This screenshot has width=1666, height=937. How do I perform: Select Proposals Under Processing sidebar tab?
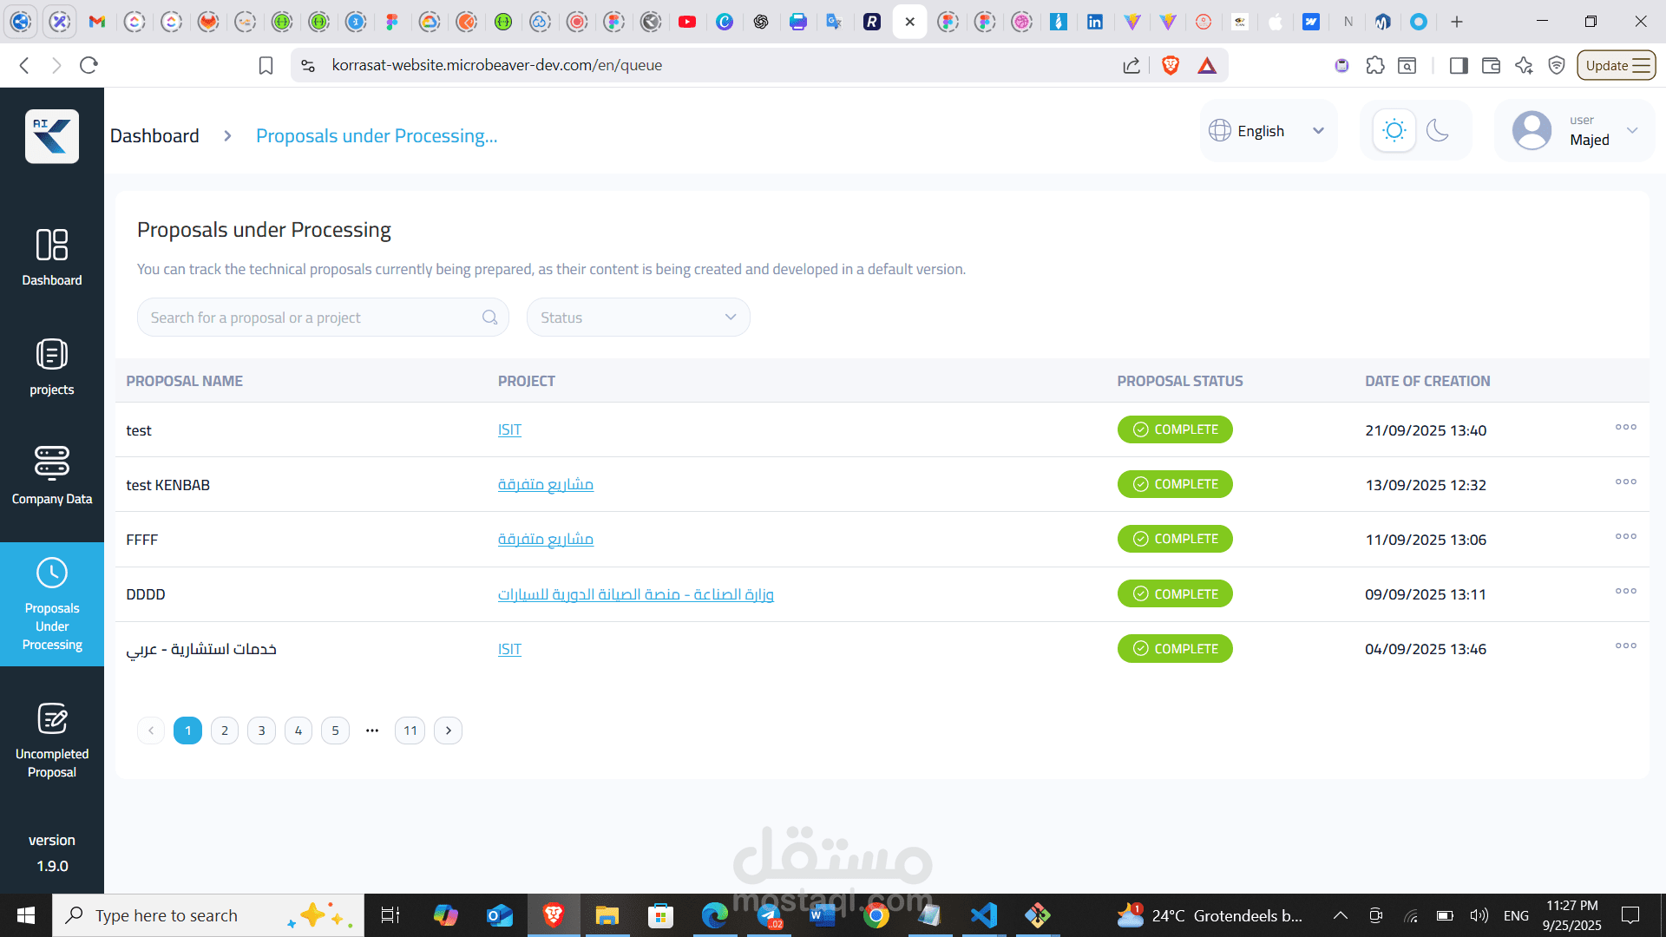[x=52, y=605]
